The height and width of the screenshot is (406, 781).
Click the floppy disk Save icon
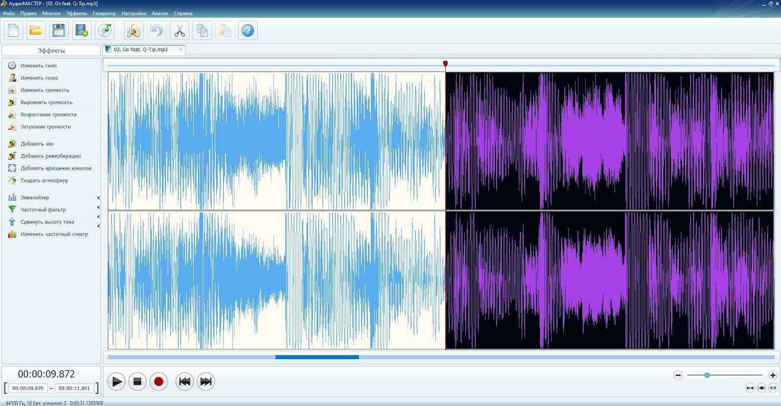point(59,31)
